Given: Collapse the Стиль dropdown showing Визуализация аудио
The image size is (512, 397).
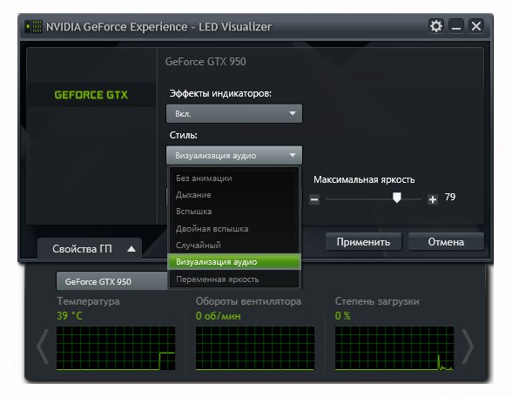Looking at the screenshot, I should 234,155.
